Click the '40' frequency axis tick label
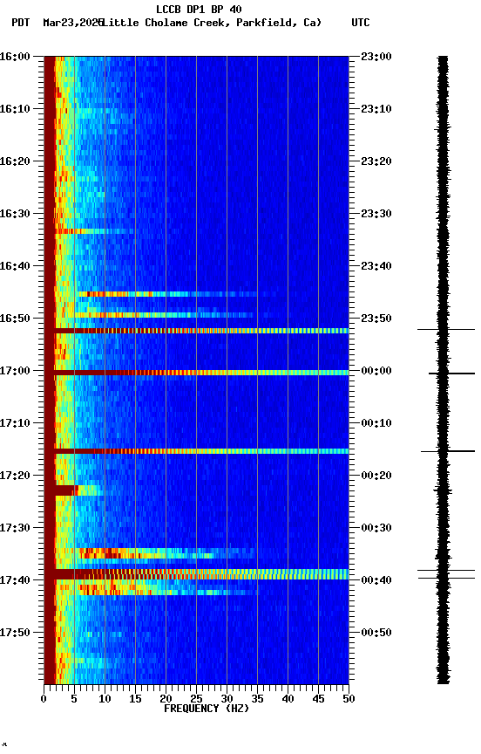Screen dimensions: 481x754 pos(288,699)
